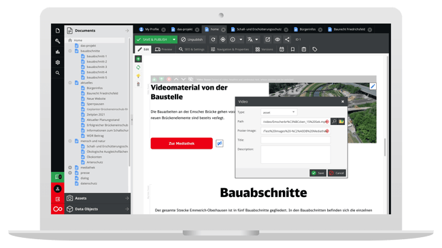Click the logout icon in the sidebar
Viewport: 442px width, 248px height.
point(58,199)
